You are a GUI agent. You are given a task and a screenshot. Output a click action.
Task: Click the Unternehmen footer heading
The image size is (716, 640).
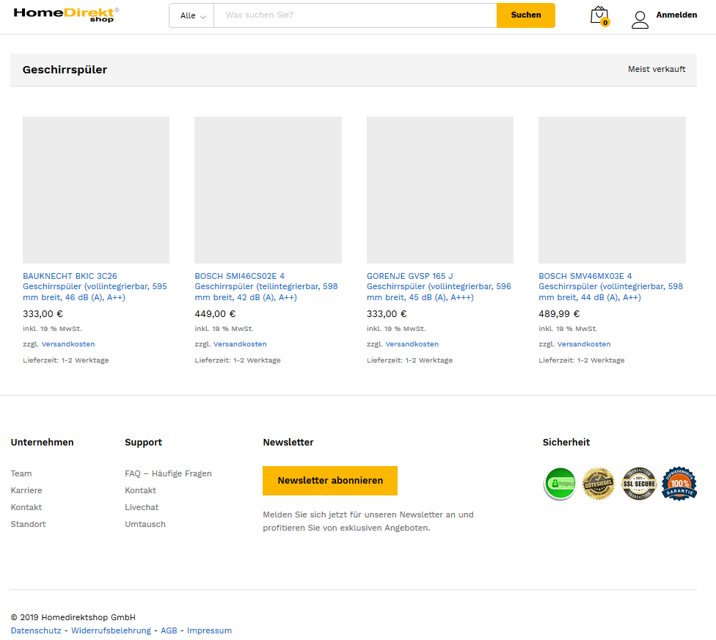tap(42, 442)
